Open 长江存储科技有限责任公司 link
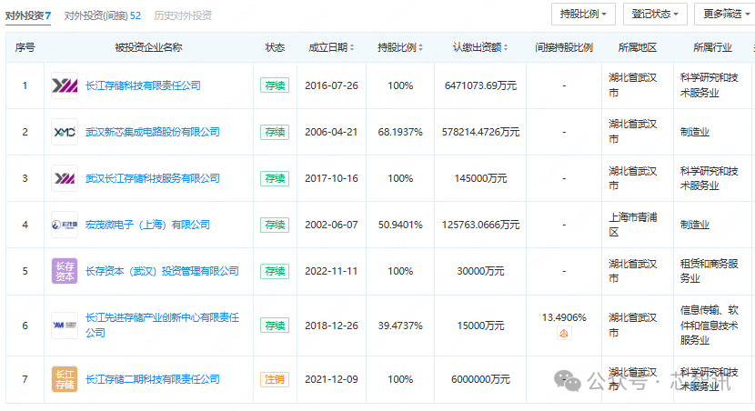This screenshot has width=755, height=411. coord(143,85)
